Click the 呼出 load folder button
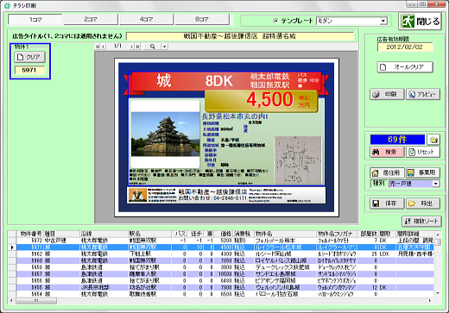 pos(423,203)
